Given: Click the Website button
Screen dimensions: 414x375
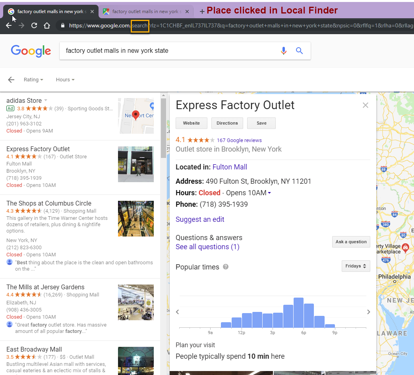Looking at the screenshot, I should pyautogui.click(x=192, y=123).
